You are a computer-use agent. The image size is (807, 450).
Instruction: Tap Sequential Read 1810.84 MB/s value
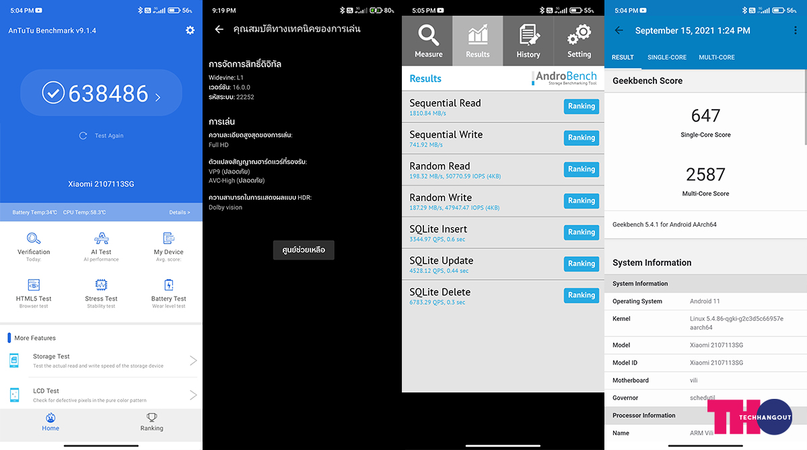point(427,113)
